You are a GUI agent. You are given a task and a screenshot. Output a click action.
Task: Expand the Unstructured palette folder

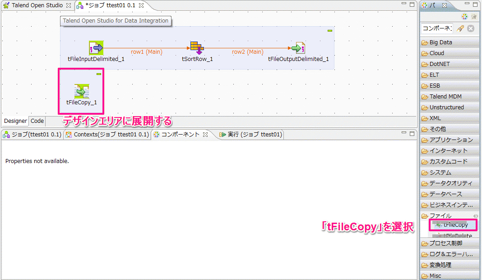point(450,107)
